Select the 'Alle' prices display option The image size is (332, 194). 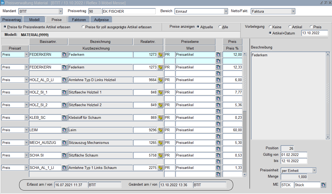pyautogui.click(x=220, y=27)
